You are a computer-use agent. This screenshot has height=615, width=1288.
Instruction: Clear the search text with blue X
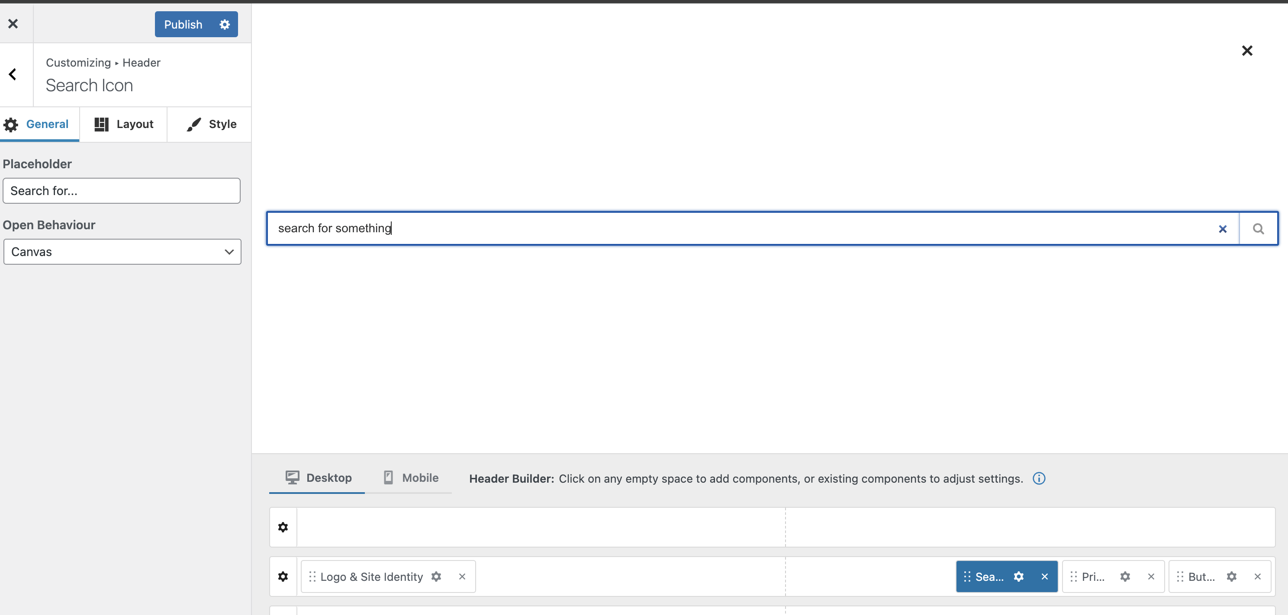pyautogui.click(x=1223, y=229)
